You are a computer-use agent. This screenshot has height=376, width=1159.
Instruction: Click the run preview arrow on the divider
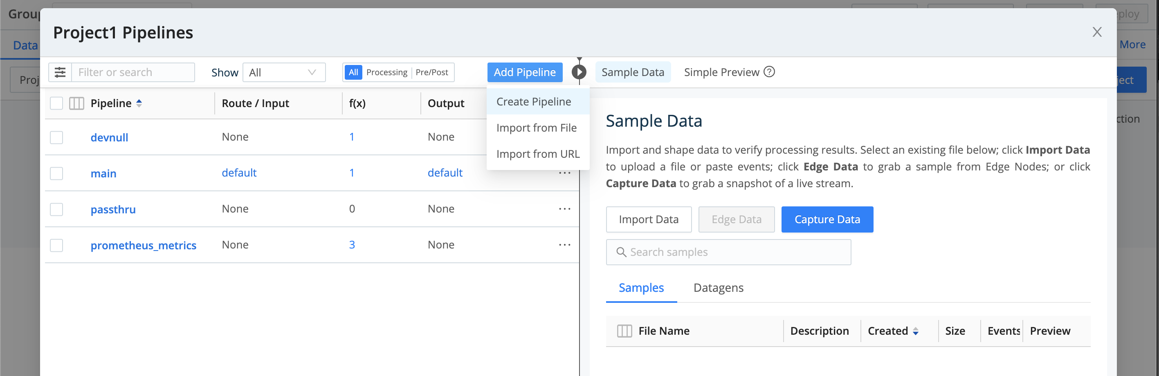[579, 72]
